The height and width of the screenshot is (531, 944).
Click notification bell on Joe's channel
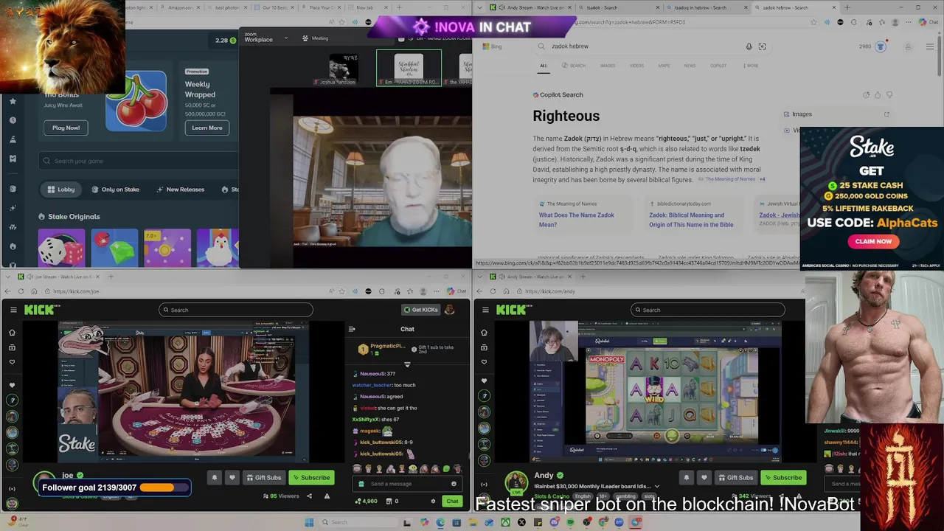[215, 477]
